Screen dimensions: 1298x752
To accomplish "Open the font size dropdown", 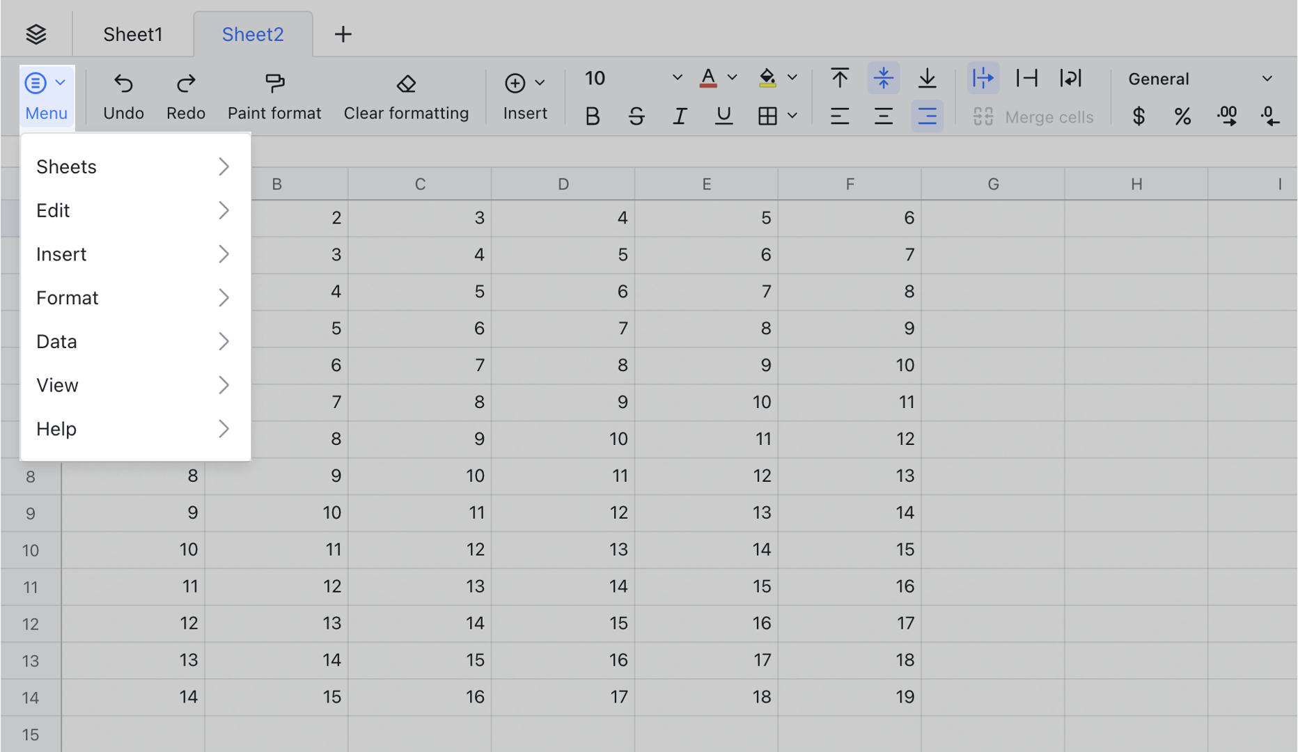I will tap(676, 78).
